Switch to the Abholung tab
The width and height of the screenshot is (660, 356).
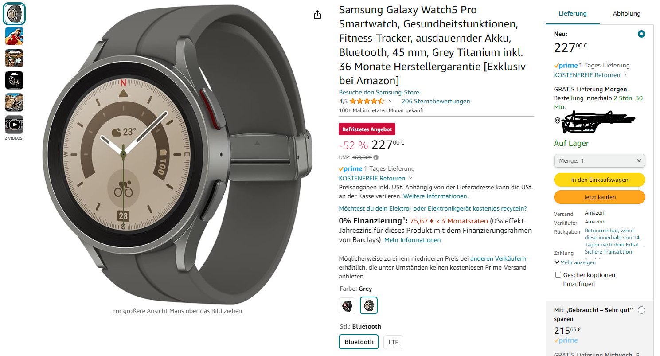[x=626, y=13]
